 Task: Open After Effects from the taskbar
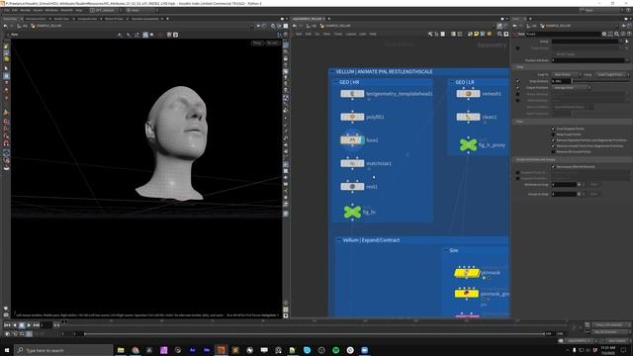coord(192,350)
